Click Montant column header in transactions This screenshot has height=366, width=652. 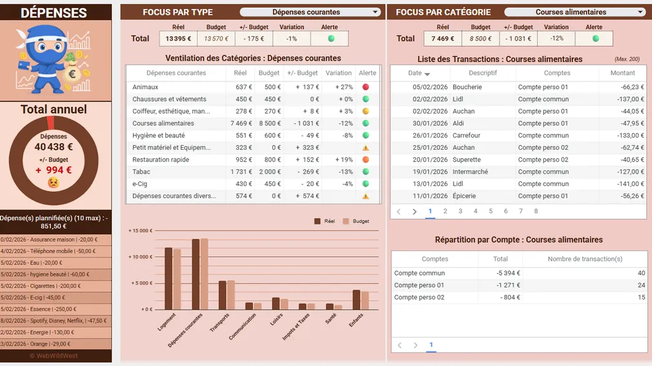pyautogui.click(x=622, y=73)
